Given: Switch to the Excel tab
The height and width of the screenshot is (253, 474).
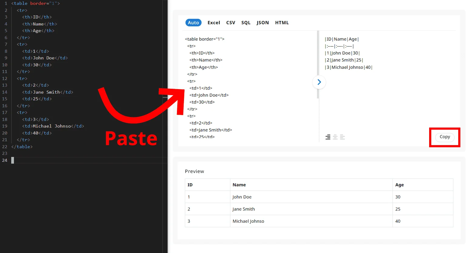Looking at the screenshot, I should point(214,23).
